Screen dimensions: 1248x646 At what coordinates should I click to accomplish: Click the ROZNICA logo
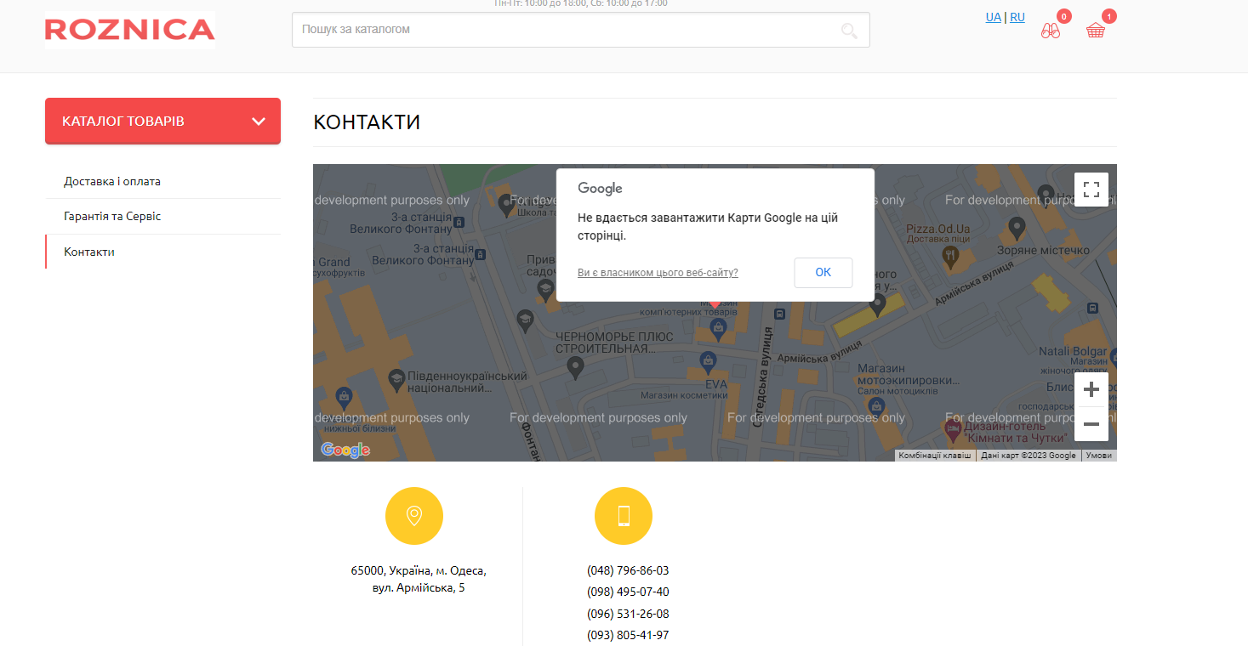[x=129, y=30]
